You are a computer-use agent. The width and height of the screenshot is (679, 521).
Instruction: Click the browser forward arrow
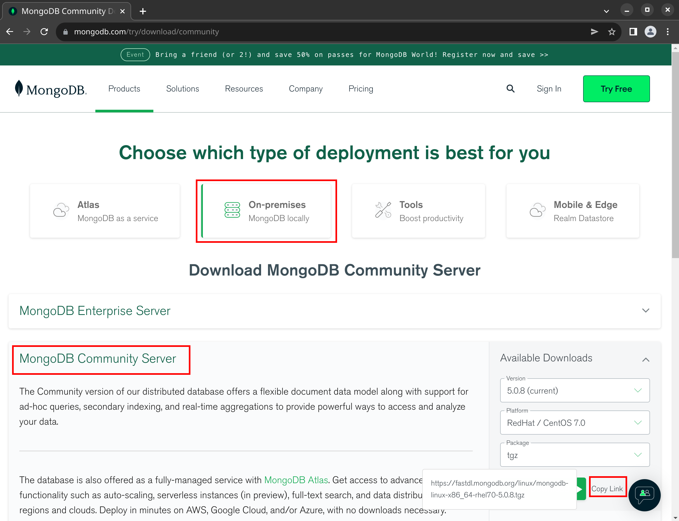[27, 32]
